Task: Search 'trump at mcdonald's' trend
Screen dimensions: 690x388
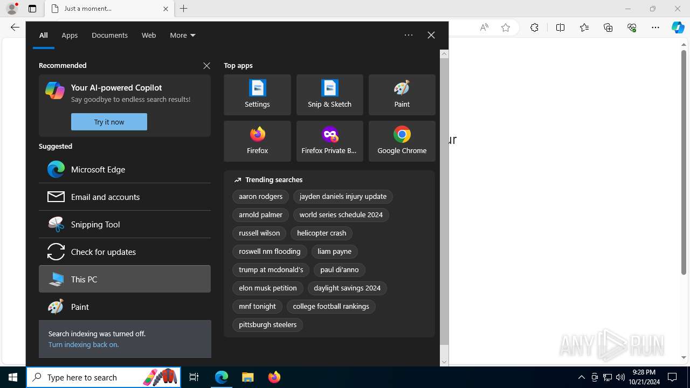Action: [x=271, y=270]
